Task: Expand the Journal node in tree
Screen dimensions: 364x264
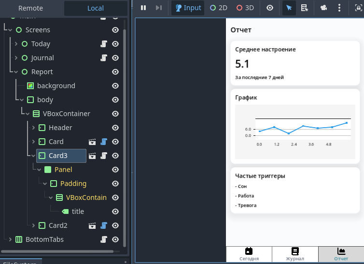Action: point(16,58)
